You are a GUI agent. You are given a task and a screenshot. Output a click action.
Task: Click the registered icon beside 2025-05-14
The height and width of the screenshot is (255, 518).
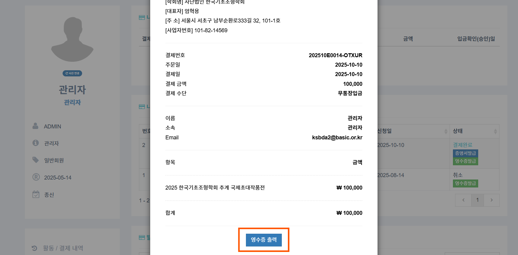coord(36,177)
